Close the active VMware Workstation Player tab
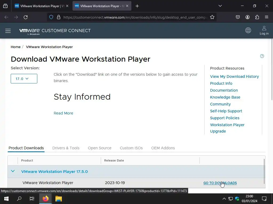Image resolution: width=273 pixels, height=204 pixels. [x=127, y=6]
